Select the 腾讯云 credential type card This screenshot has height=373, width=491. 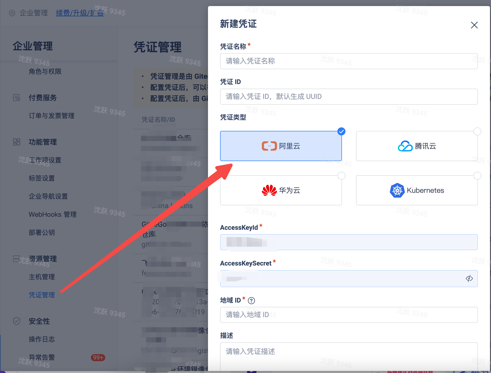tap(417, 146)
